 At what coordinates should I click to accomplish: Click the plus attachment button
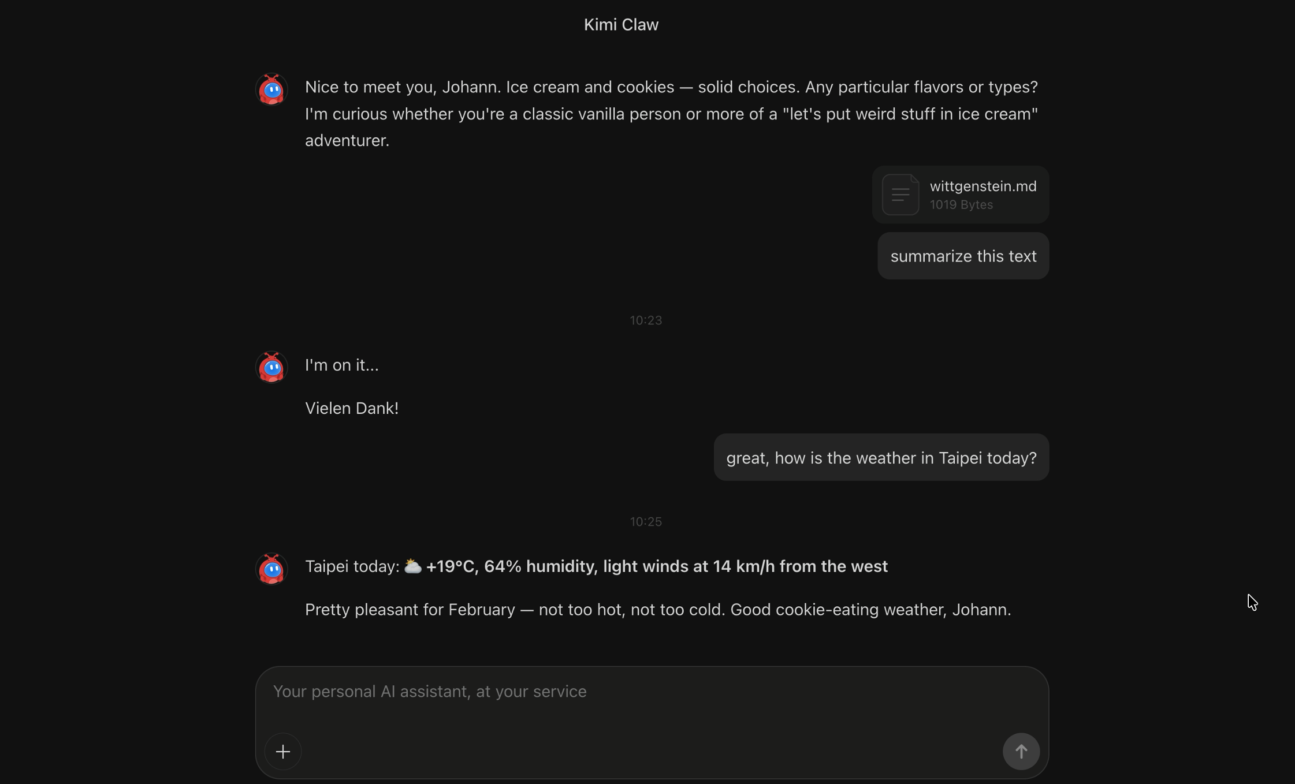(283, 752)
